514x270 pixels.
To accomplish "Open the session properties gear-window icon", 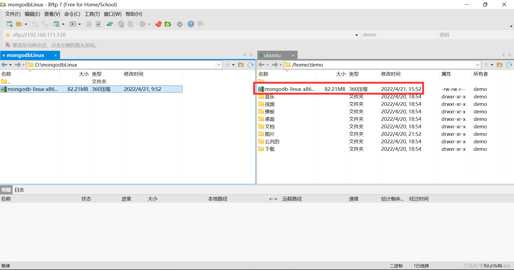I will click(57, 24).
